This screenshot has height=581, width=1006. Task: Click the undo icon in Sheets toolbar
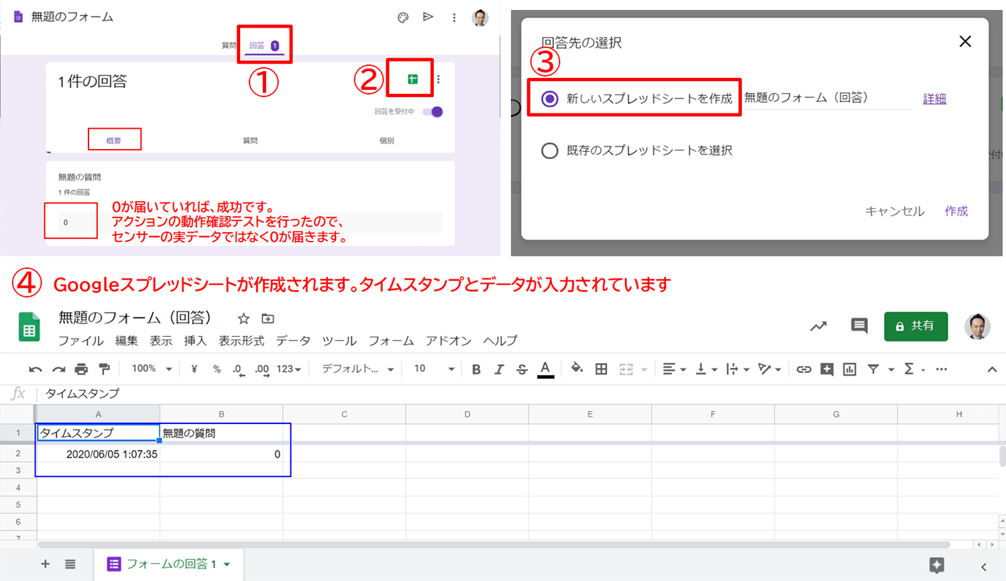pos(36,369)
